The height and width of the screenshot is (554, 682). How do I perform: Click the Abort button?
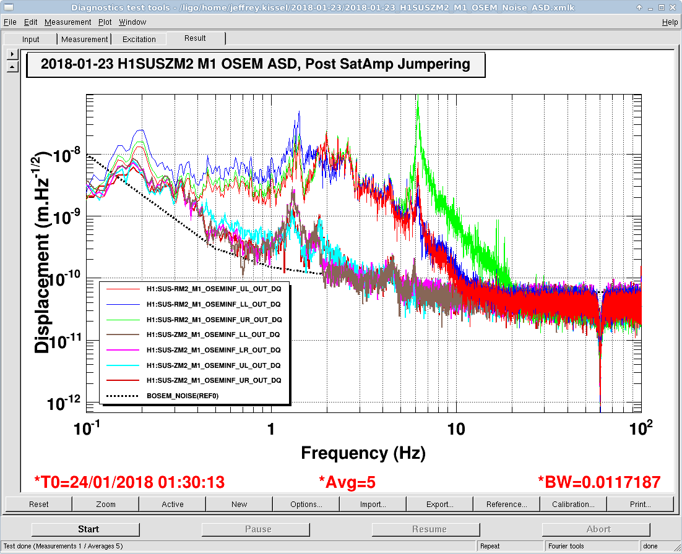click(x=596, y=529)
